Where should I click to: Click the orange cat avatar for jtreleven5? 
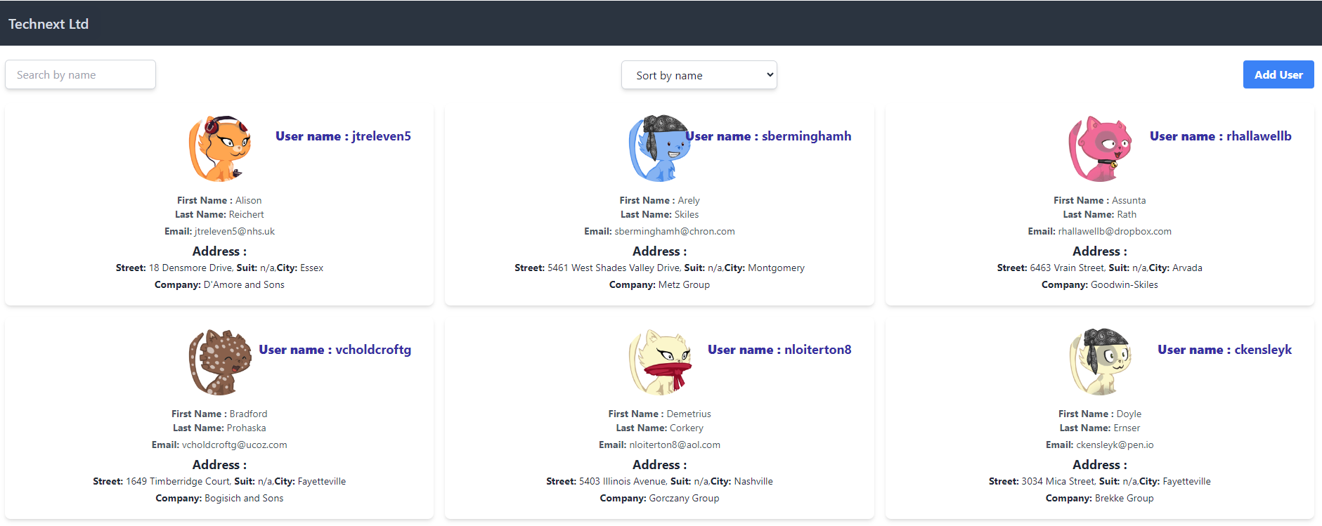pos(220,149)
